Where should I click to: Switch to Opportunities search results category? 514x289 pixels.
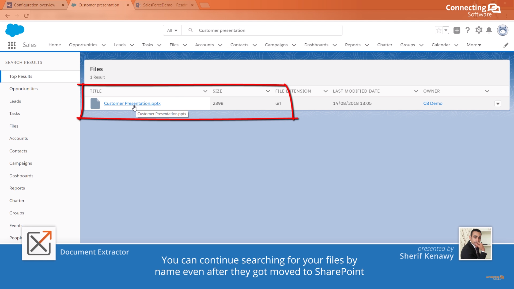click(24, 89)
